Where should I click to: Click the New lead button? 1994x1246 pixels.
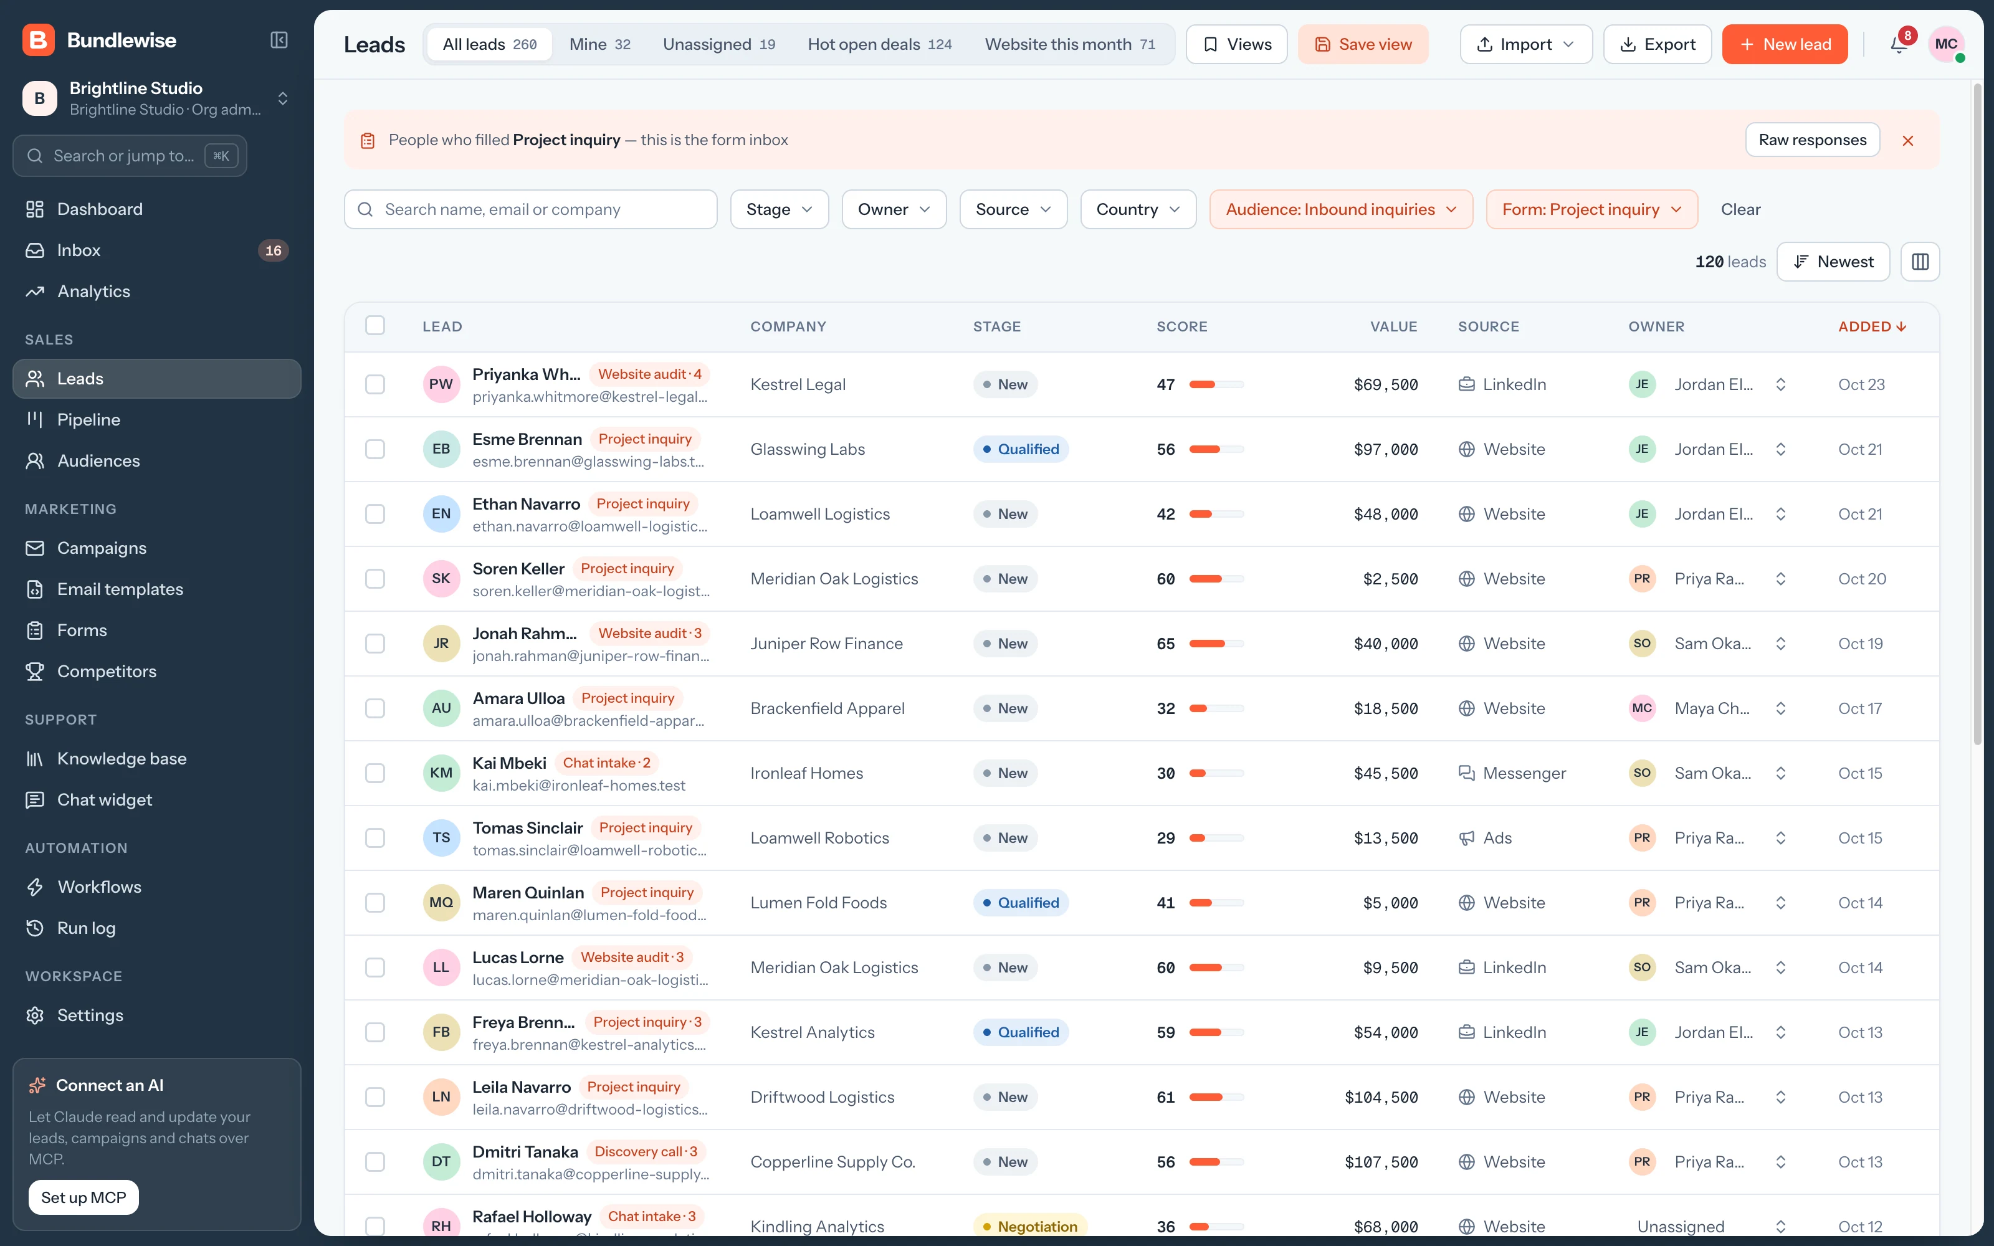point(1785,44)
